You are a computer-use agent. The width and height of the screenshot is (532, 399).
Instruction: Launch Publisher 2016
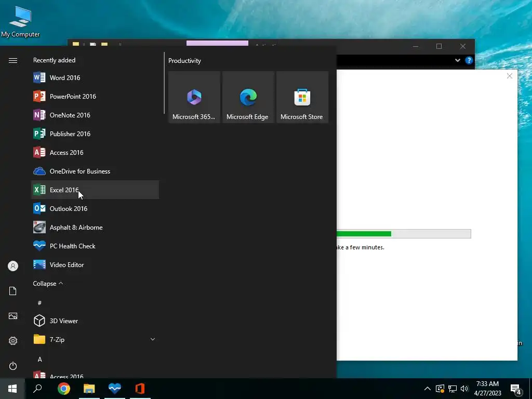coord(95,134)
